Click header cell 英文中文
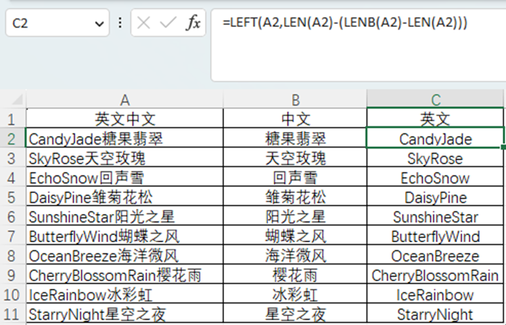The image size is (506, 325). click(125, 119)
